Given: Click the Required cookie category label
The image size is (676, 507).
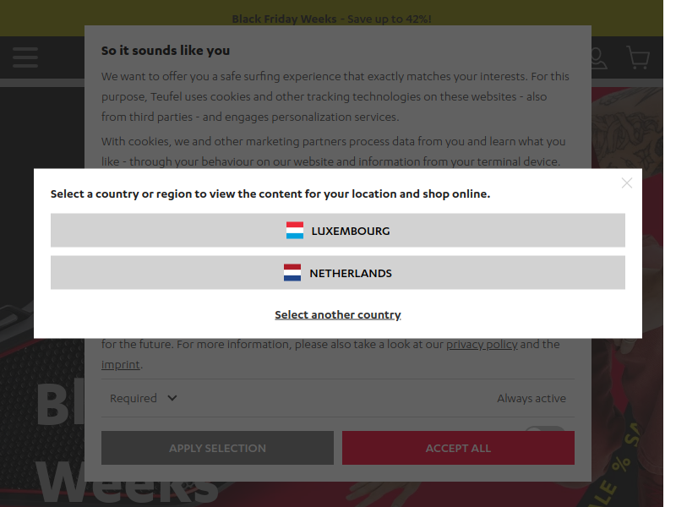Looking at the screenshot, I should [x=134, y=398].
